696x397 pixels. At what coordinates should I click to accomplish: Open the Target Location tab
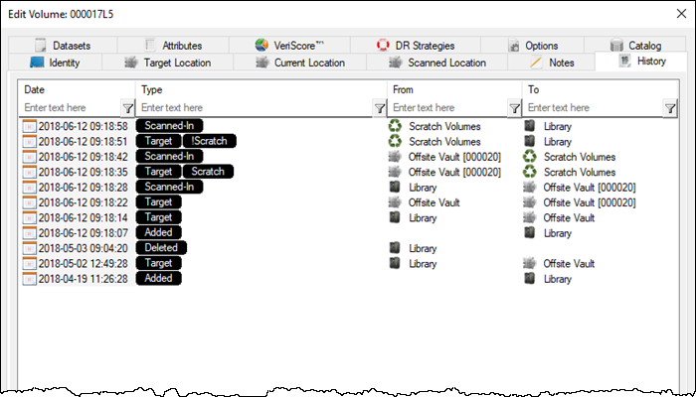tap(168, 63)
